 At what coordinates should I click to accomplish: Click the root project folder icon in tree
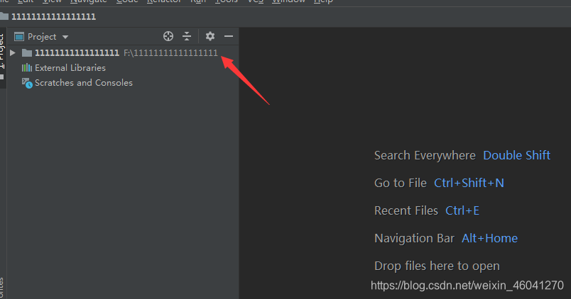coord(27,53)
